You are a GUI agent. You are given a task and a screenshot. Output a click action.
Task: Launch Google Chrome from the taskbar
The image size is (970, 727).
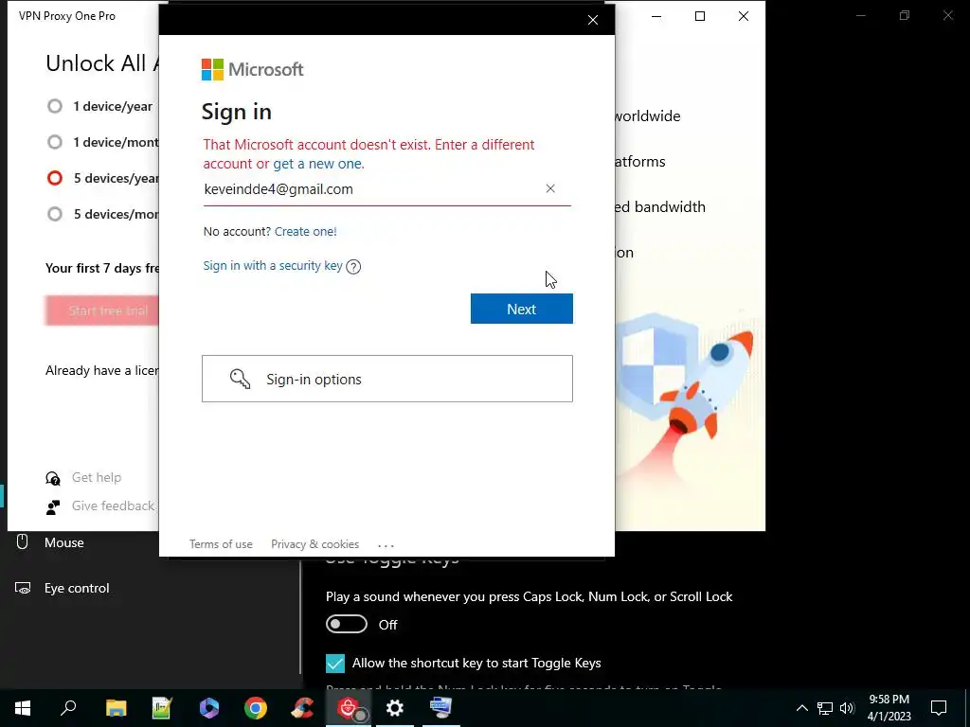[x=256, y=708]
